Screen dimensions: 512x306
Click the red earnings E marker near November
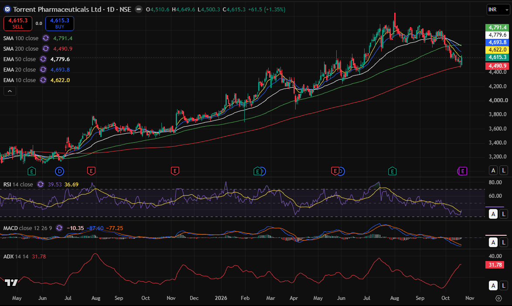pyautogui.click(x=175, y=171)
